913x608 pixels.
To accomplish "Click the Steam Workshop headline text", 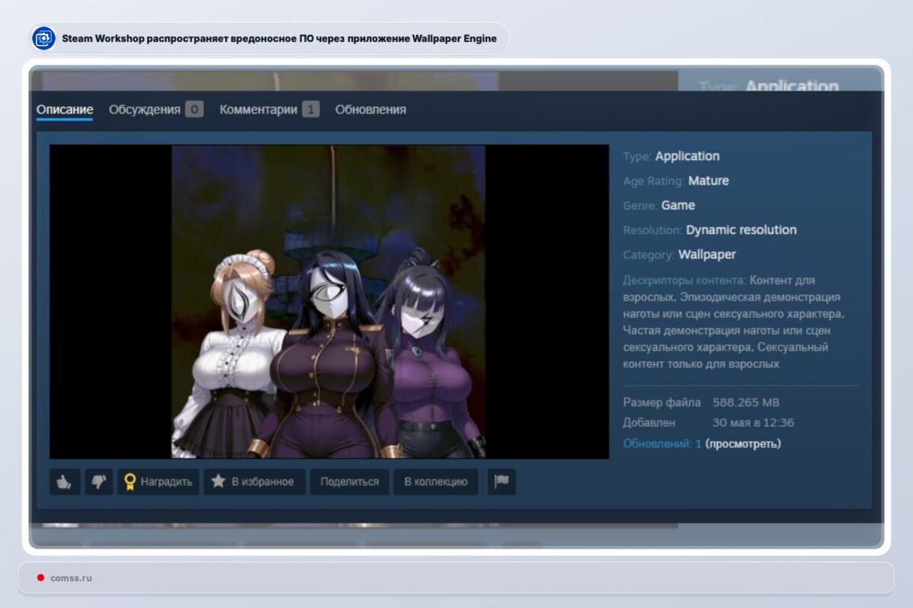I will 279,39.
